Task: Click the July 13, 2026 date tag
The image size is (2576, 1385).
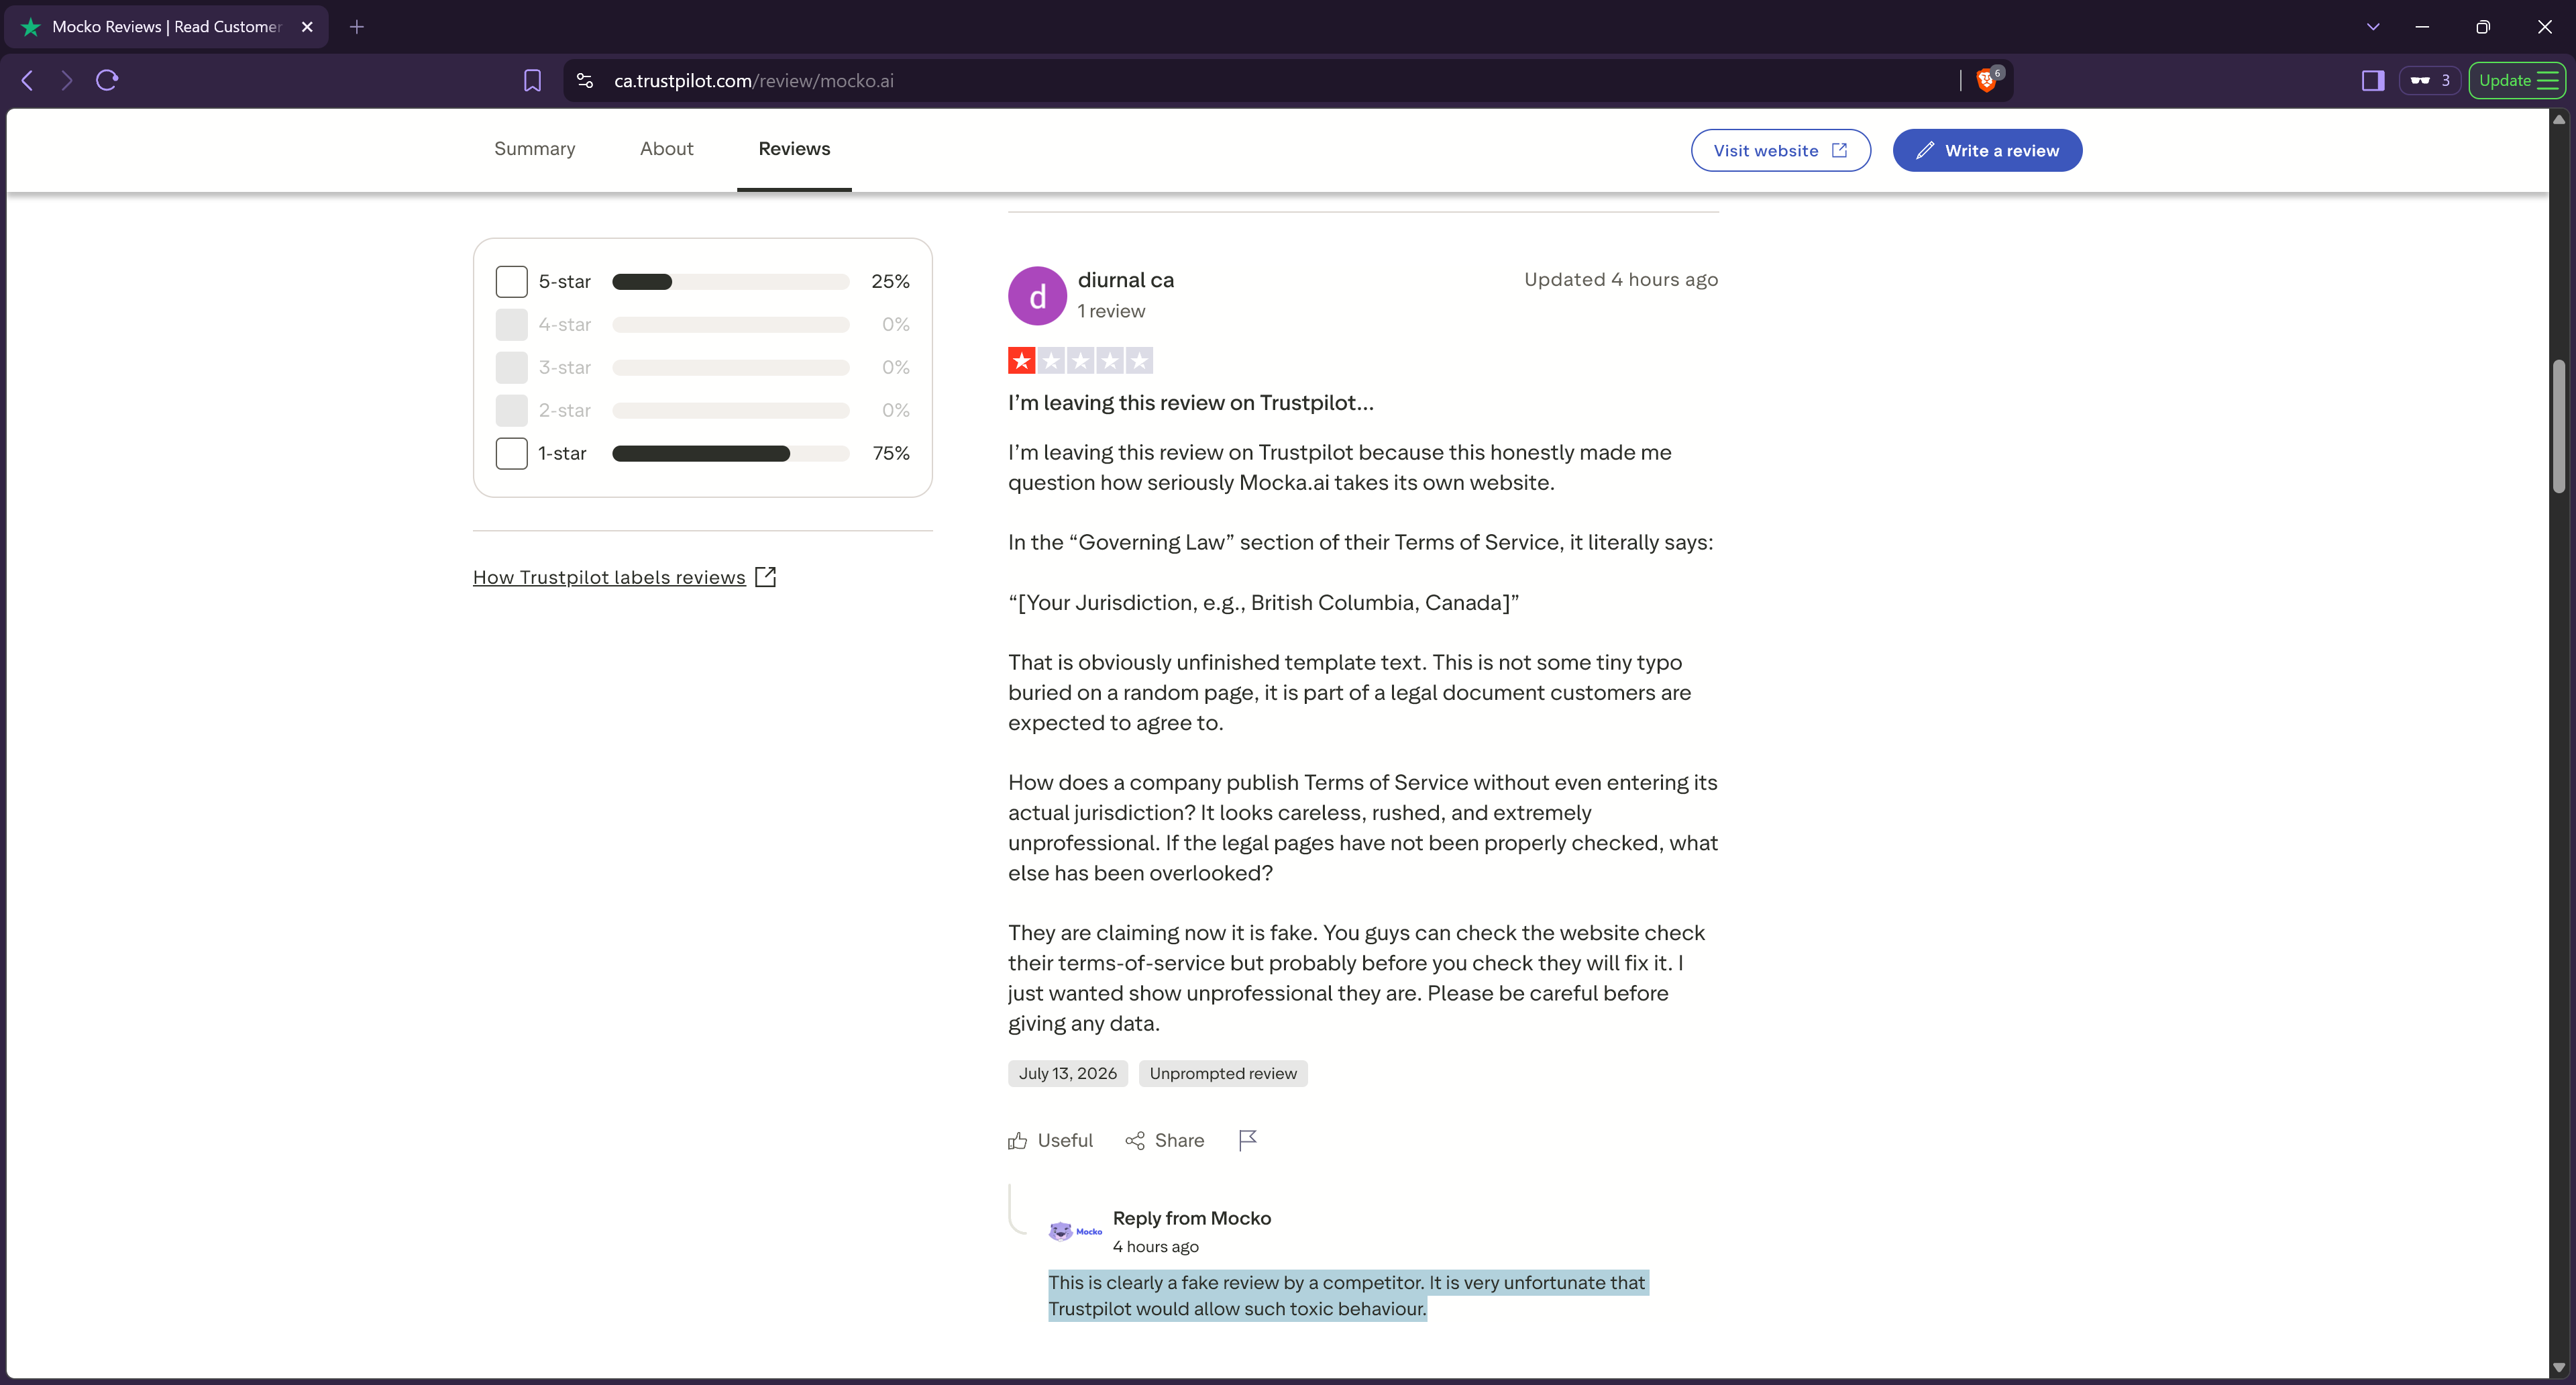Action: point(1067,1073)
